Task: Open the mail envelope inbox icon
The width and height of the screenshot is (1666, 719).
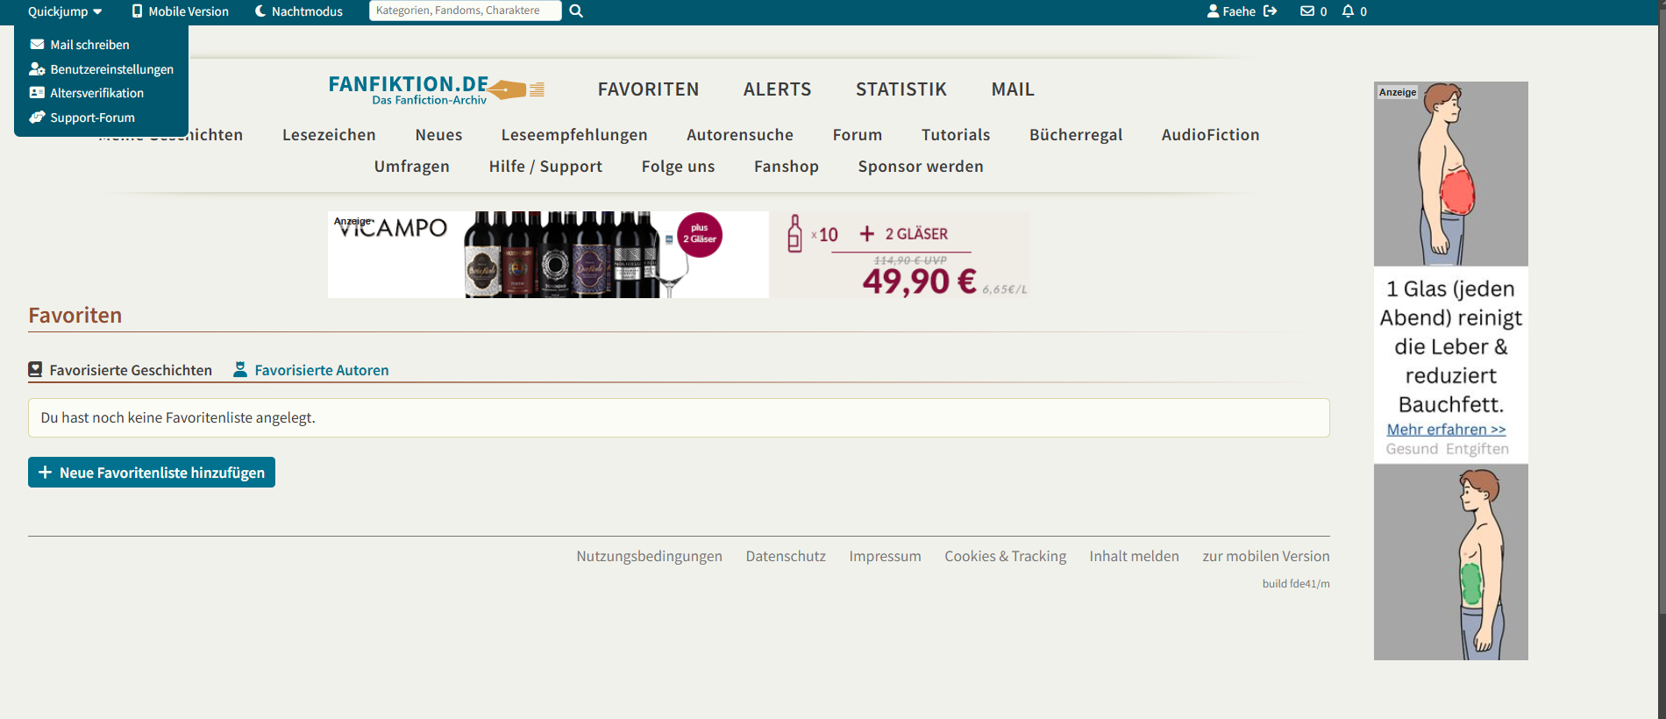Action: pos(1307,11)
